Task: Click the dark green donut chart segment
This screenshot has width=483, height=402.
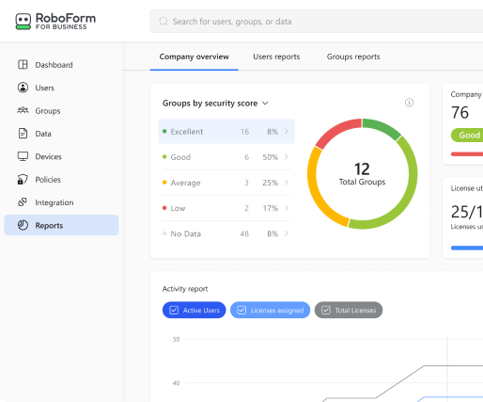Action: (382, 127)
